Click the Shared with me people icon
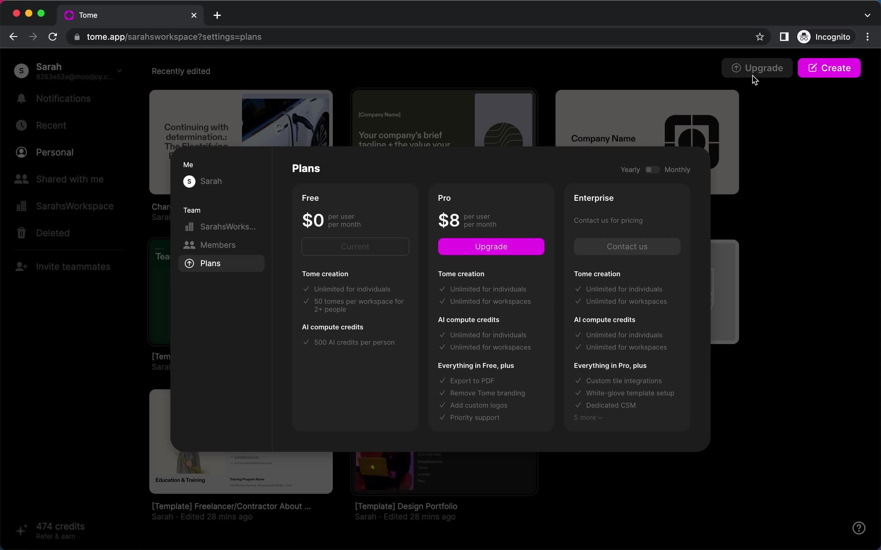Screen dimensions: 881x550 (x=21, y=179)
